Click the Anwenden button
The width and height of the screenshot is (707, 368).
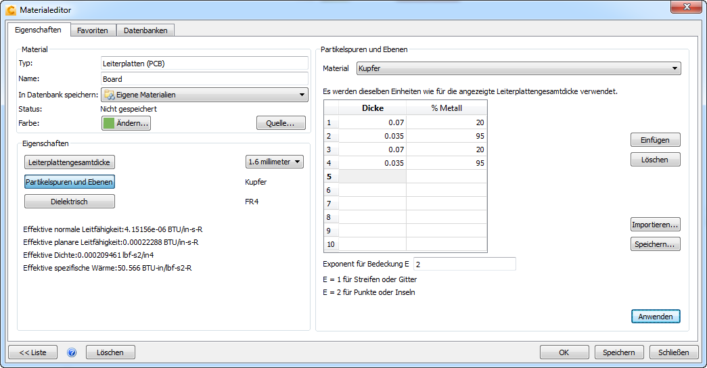click(x=656, y=317)
